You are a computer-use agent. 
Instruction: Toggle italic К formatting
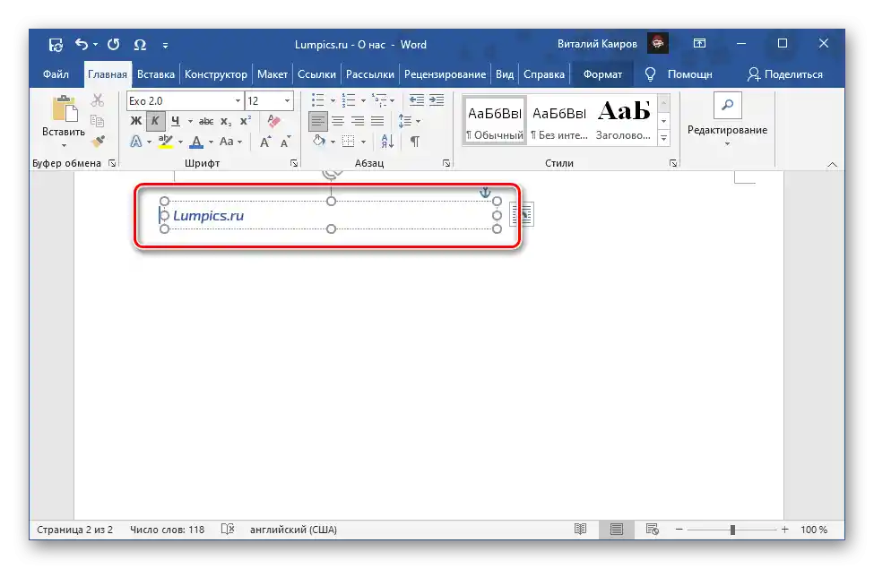point(155,121)
